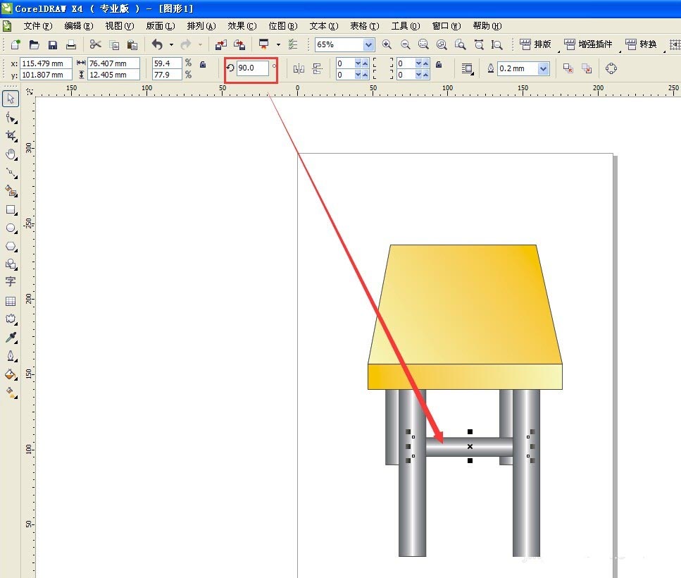Click the rotation angle field showing 90.0
This screenshot has height=578, width=681.
252,68
